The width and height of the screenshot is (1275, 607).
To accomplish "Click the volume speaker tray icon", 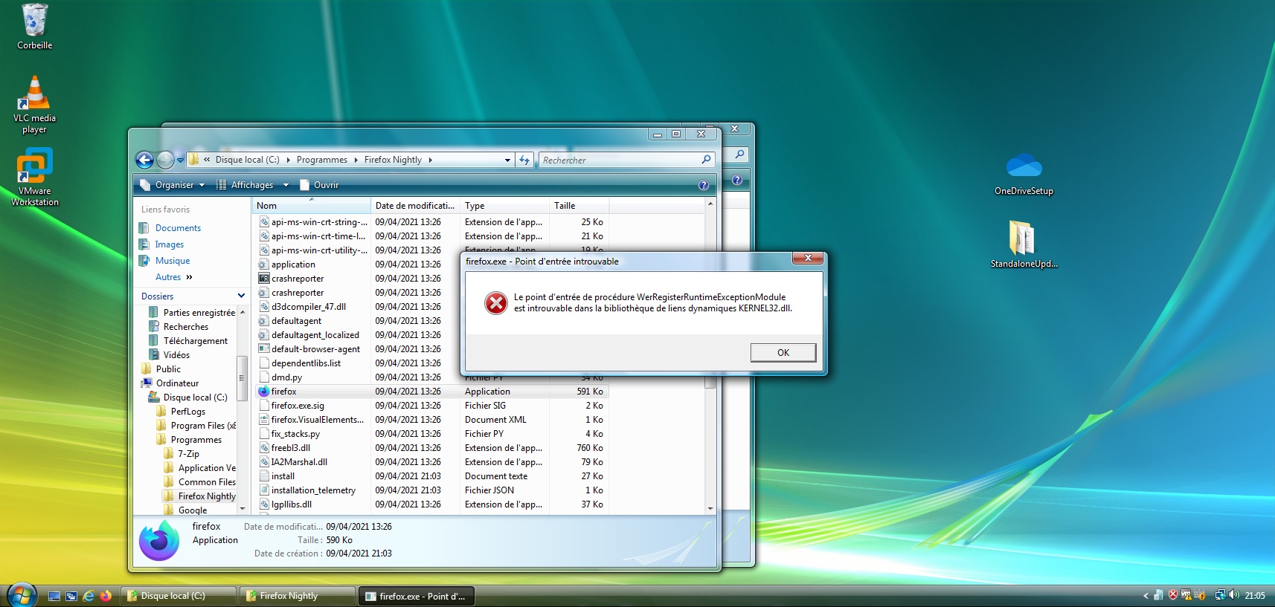I will pyautogui.click(x=1234, y=595).
